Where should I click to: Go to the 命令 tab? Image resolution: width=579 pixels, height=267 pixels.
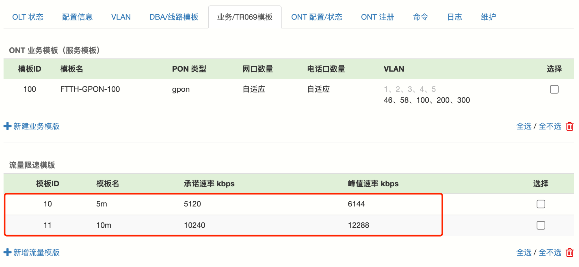(420, 17)
